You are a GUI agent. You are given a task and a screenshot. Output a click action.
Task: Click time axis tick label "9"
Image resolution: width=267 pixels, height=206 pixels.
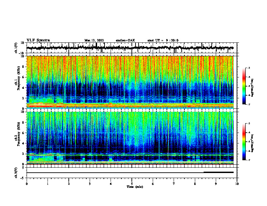point(216,184)
